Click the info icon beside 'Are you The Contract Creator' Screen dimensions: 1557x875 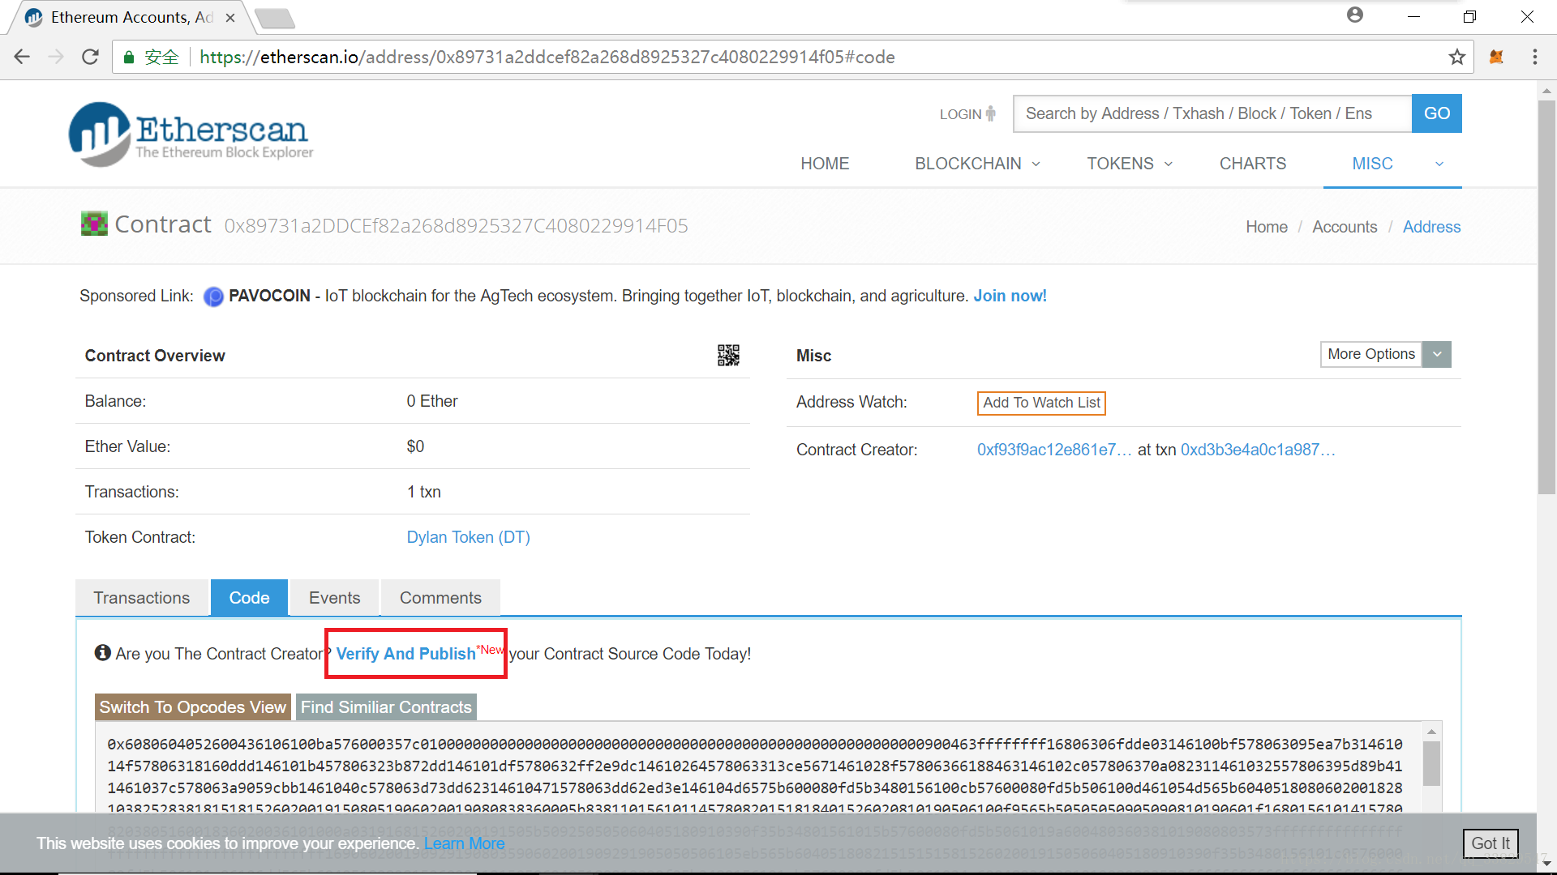[102, 652]
